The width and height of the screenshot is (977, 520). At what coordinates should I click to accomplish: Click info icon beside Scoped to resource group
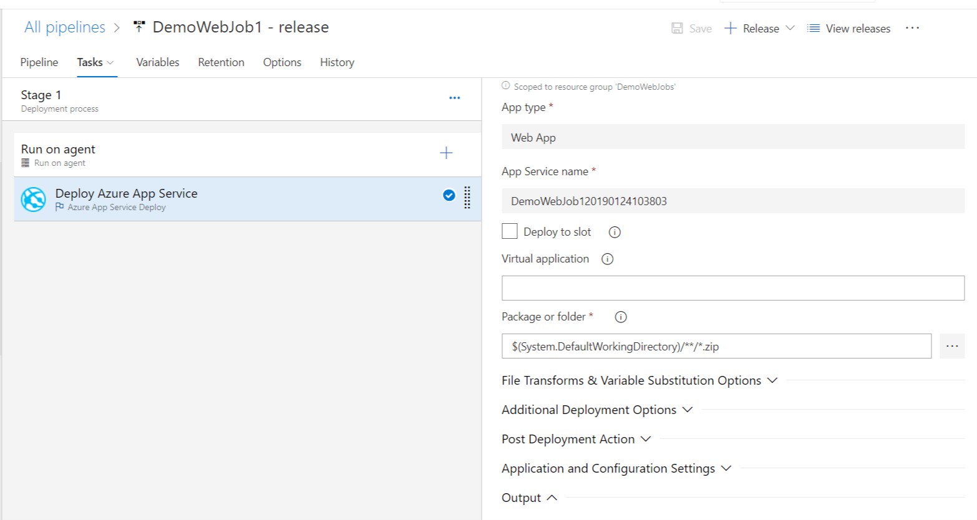pyautogui.click(x=506, y=86)
